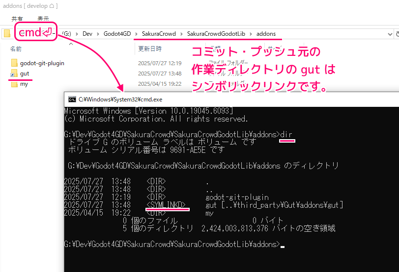The width and height of the screenshot is (399, 272).
Task: Navigate to the Godot4GD breadcrumb
Action: [x=117, y=34]
